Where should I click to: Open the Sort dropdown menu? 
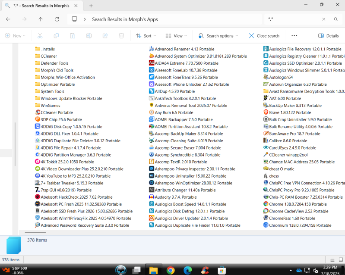click(146, 36)
